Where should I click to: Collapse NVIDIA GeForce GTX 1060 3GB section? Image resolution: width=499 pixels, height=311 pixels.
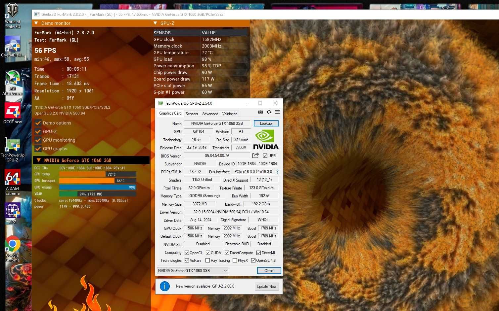coord(39,160)
